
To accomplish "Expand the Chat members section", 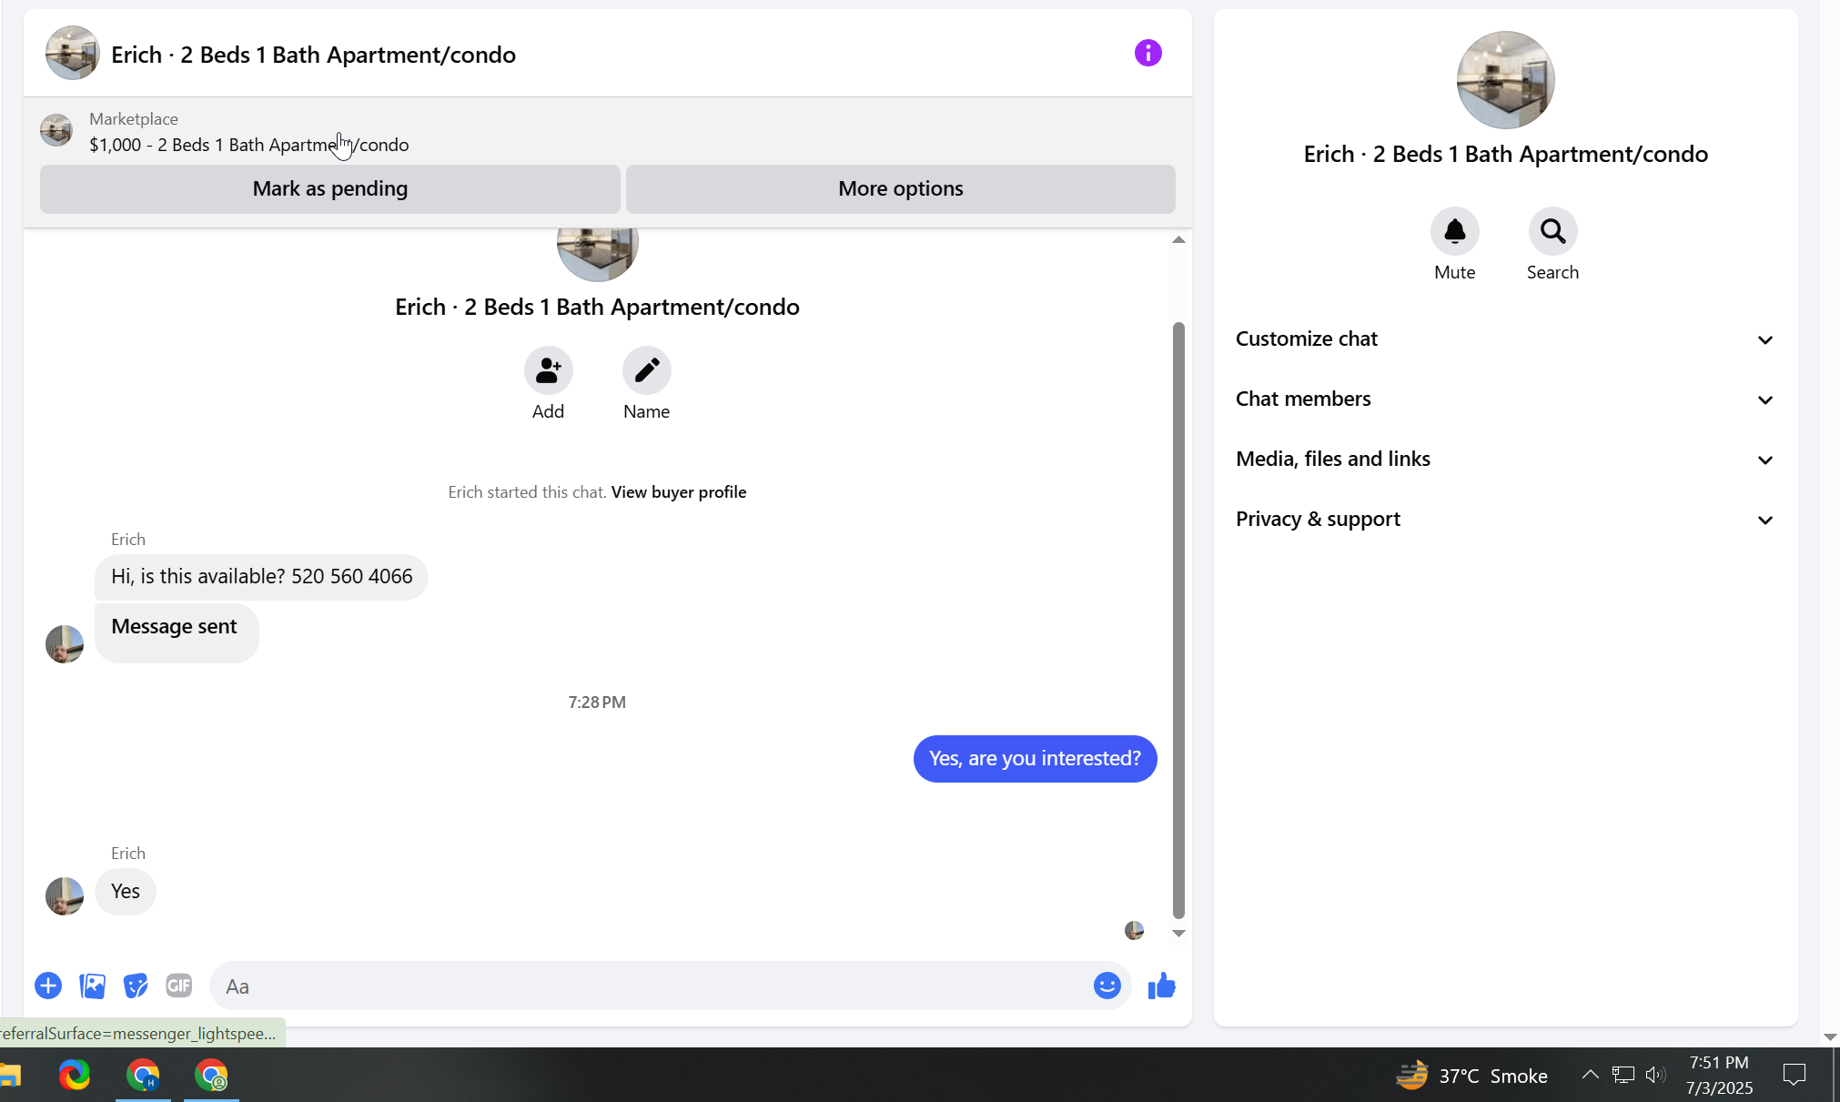I will pyautogui.click(x=1505, y=399).
